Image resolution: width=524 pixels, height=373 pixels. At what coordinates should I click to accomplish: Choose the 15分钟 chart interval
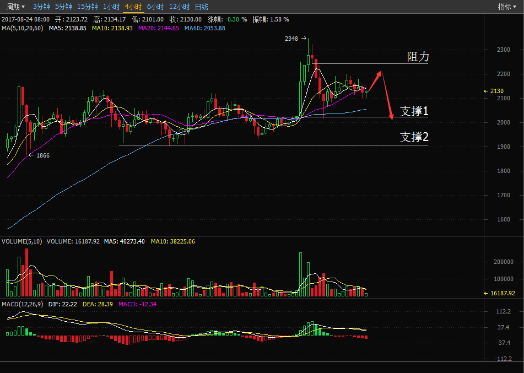tap(87, 7)
